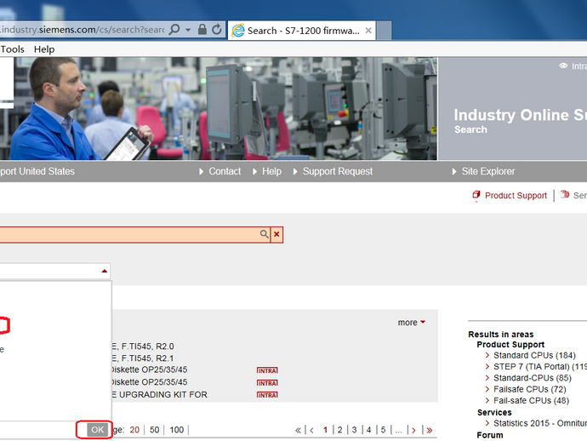This screenshot has width=587, height=441.
Task: Click the security lock icon in address bar
Action: pyautogui.click(x=202, y=30)
